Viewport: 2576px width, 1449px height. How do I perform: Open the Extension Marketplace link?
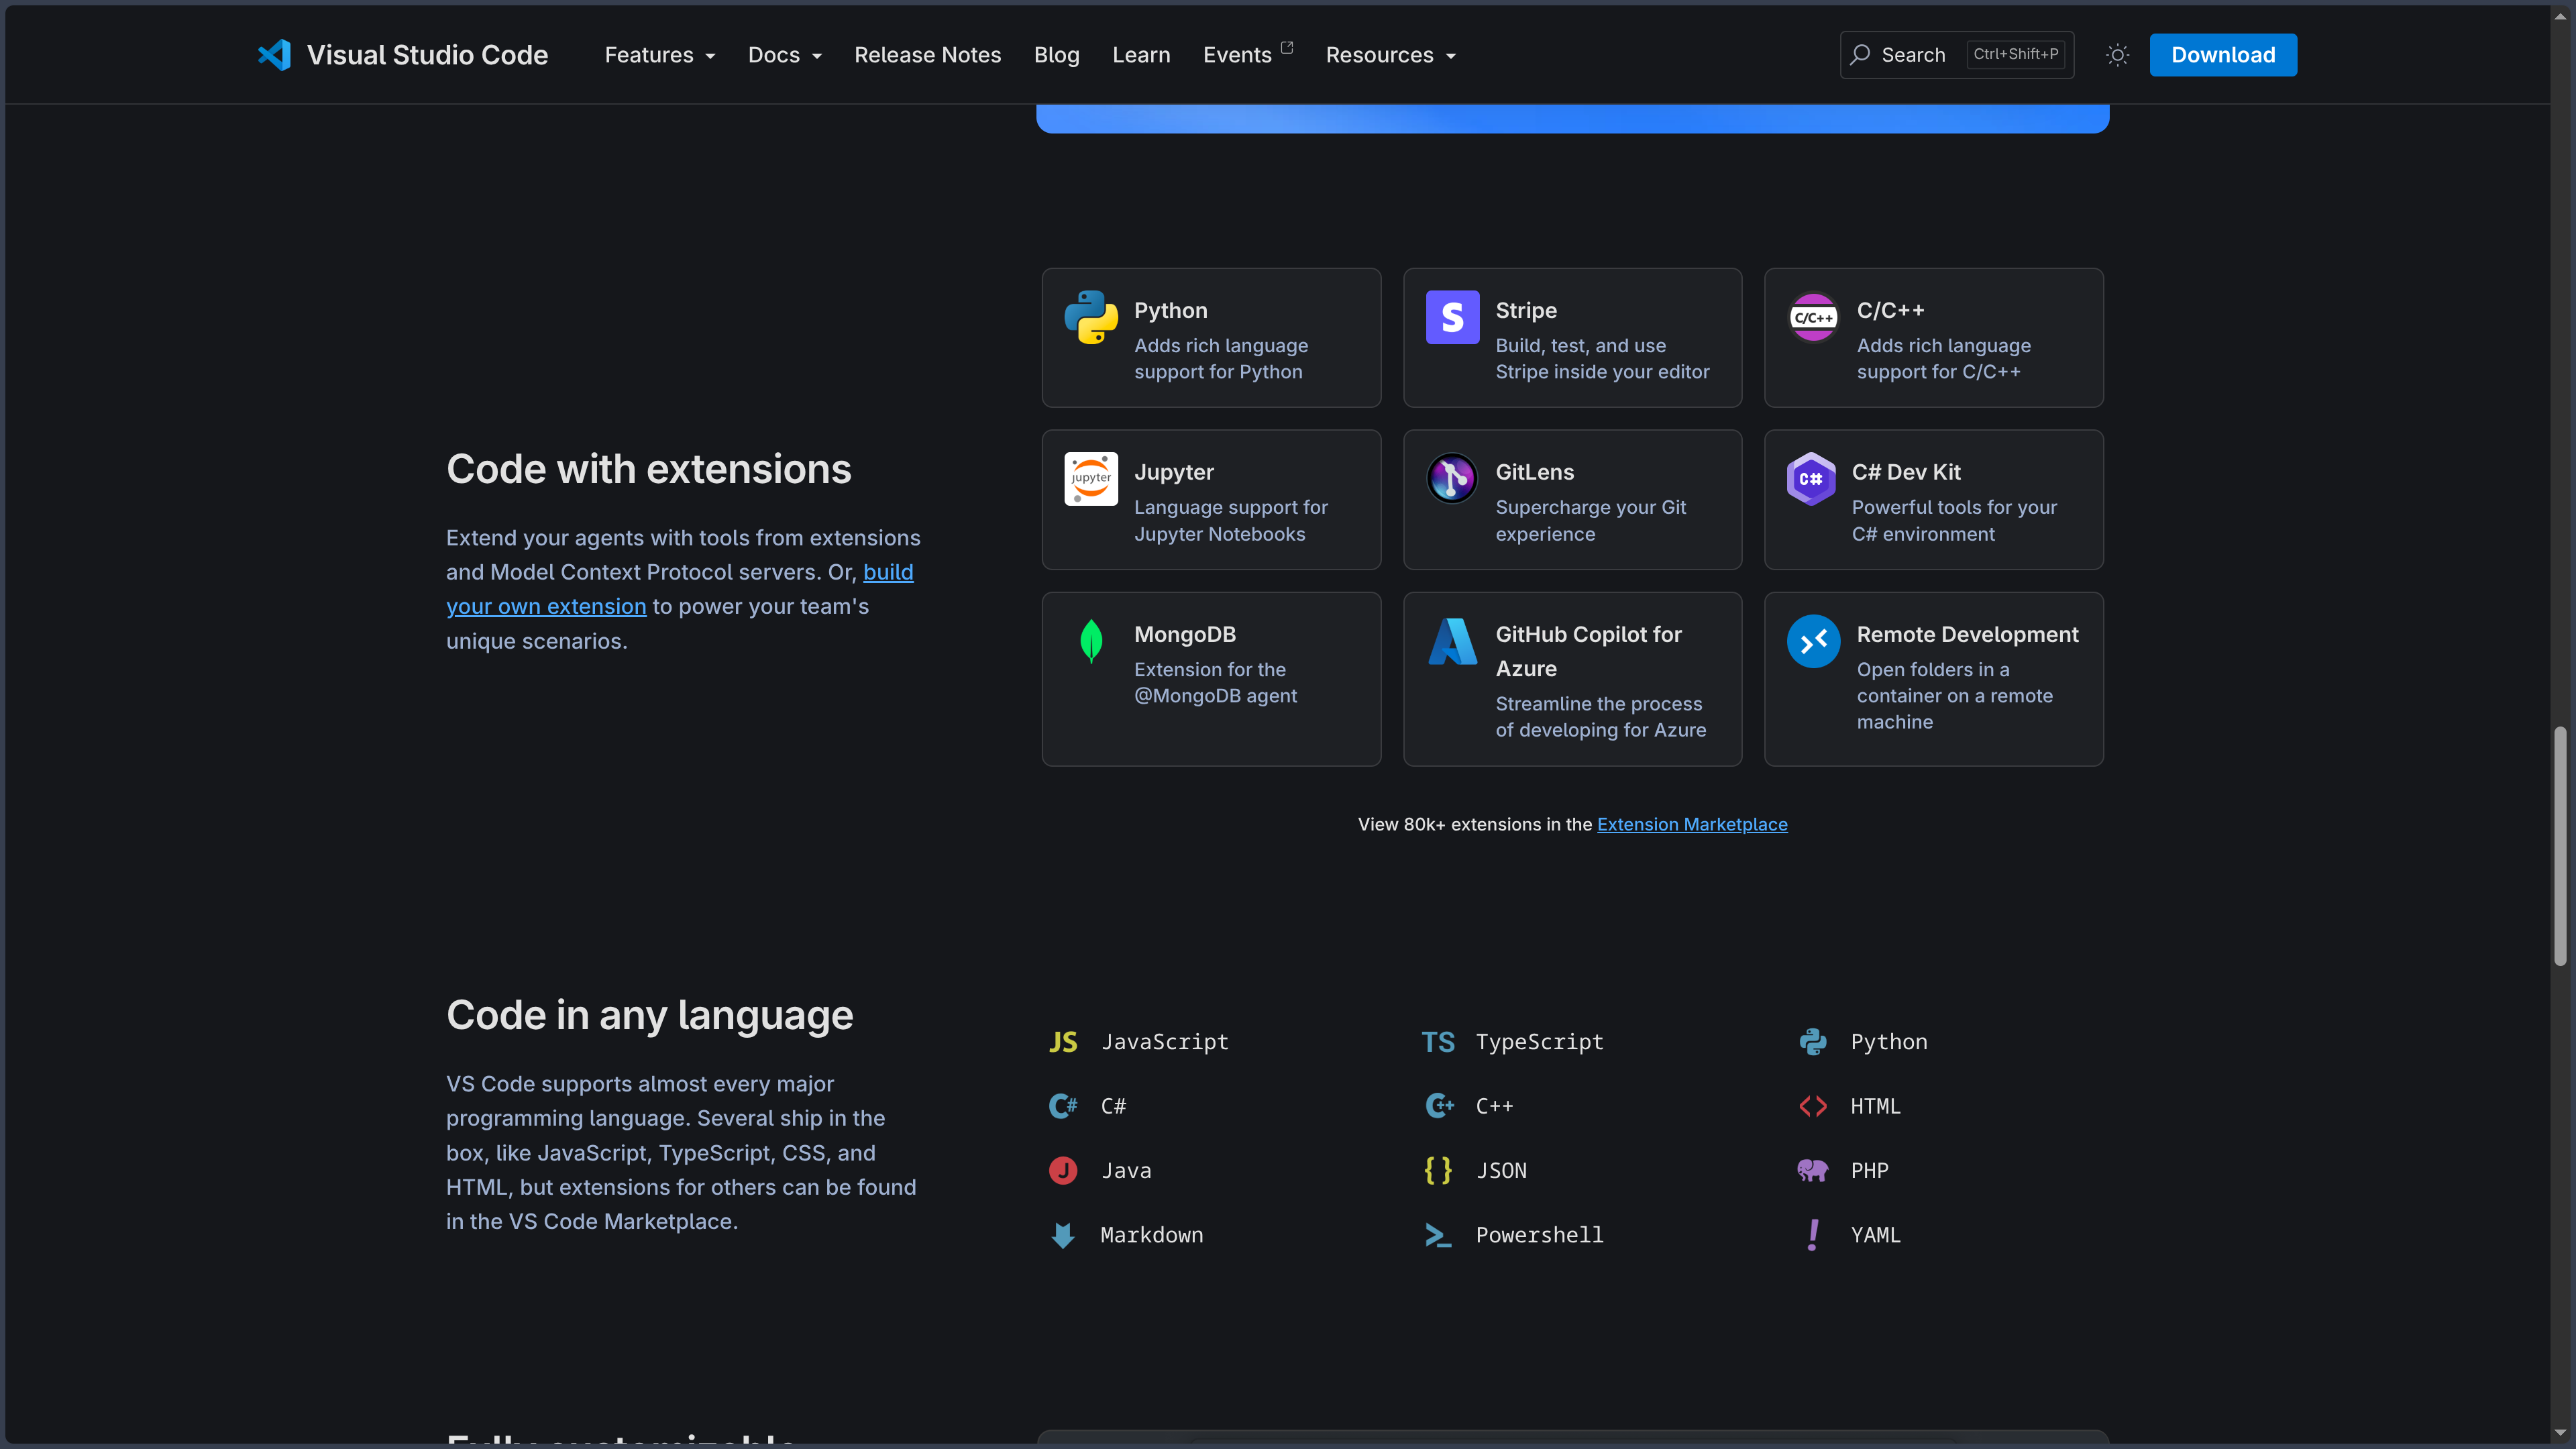coord(1692,824)
